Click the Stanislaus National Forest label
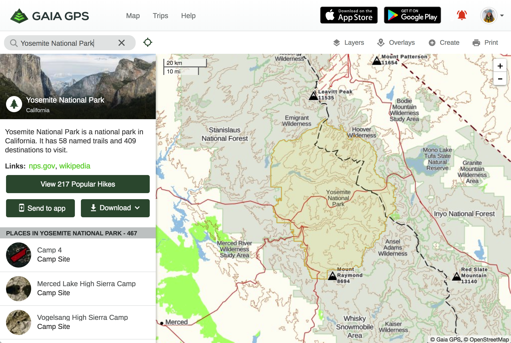 click(225, 134)
